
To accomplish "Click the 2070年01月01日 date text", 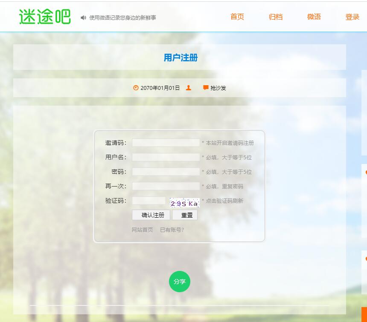I will [160, 88].
